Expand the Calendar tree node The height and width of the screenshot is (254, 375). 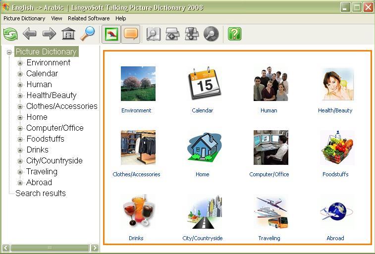pyautogui.click(x=20, y=74)
